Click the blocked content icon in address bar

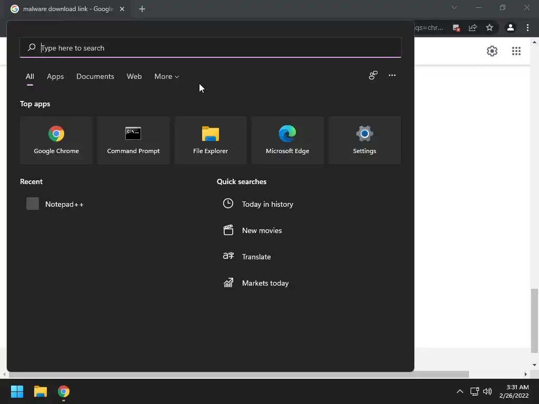point(456,28)
